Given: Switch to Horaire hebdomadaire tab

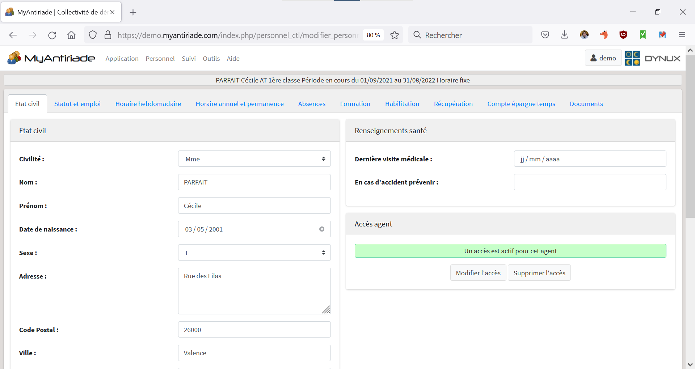Looking at the screenshot, I should pos(148,104).
